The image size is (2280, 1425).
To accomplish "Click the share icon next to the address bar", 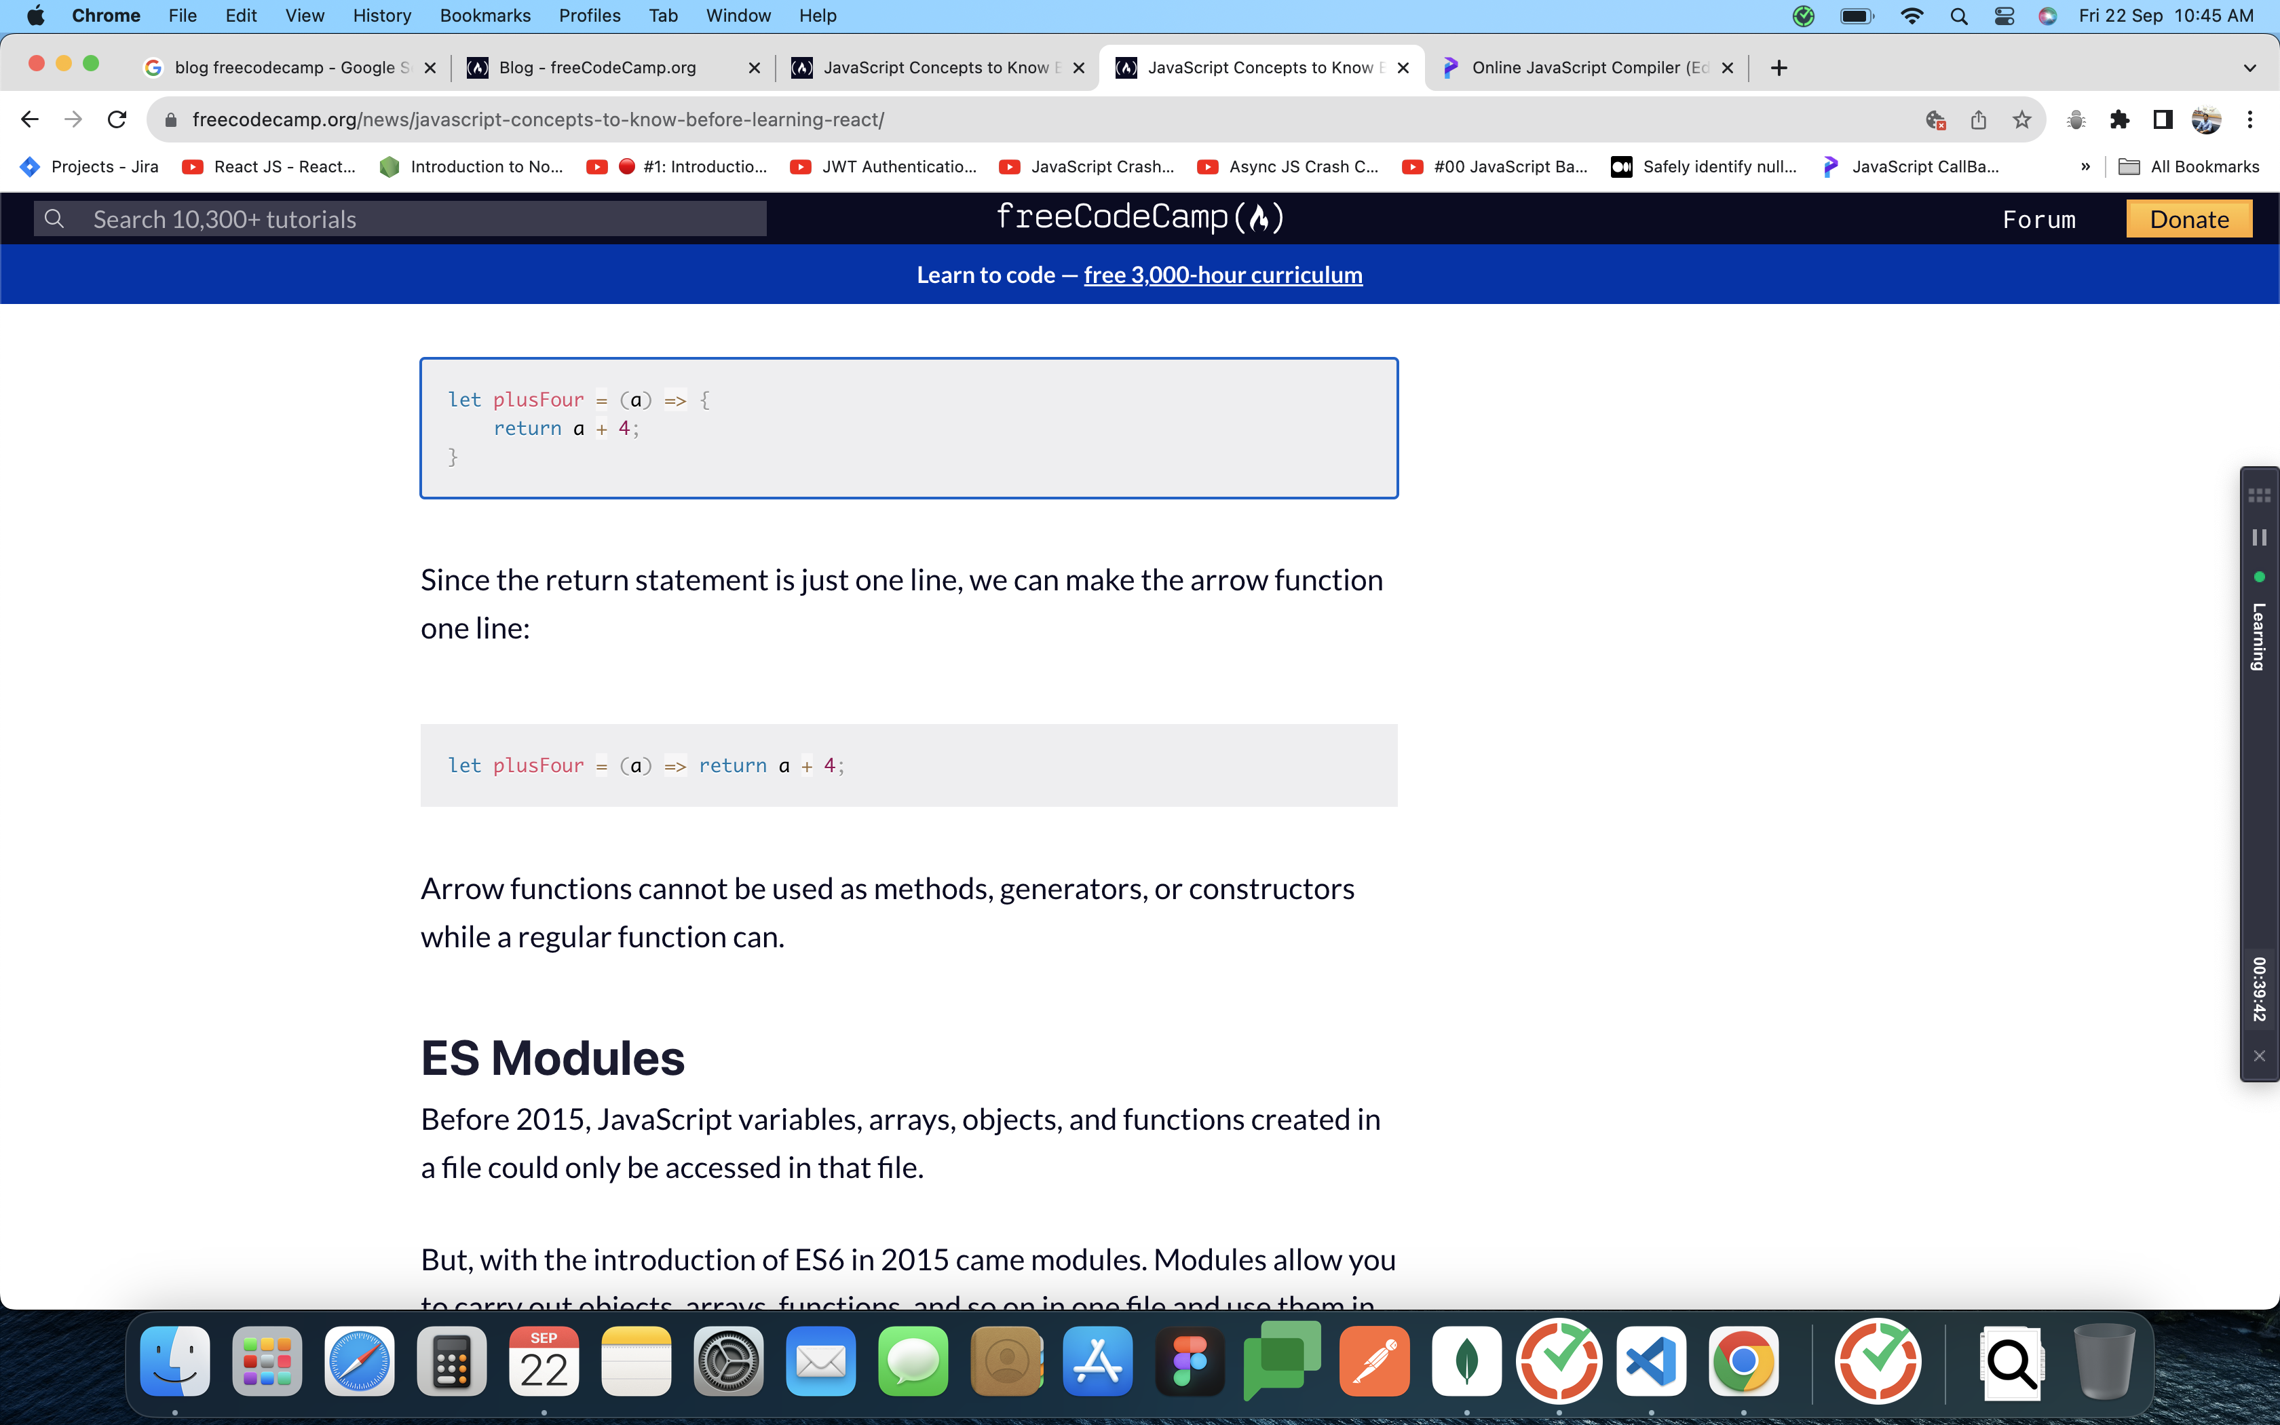I will pos(1979,119).
